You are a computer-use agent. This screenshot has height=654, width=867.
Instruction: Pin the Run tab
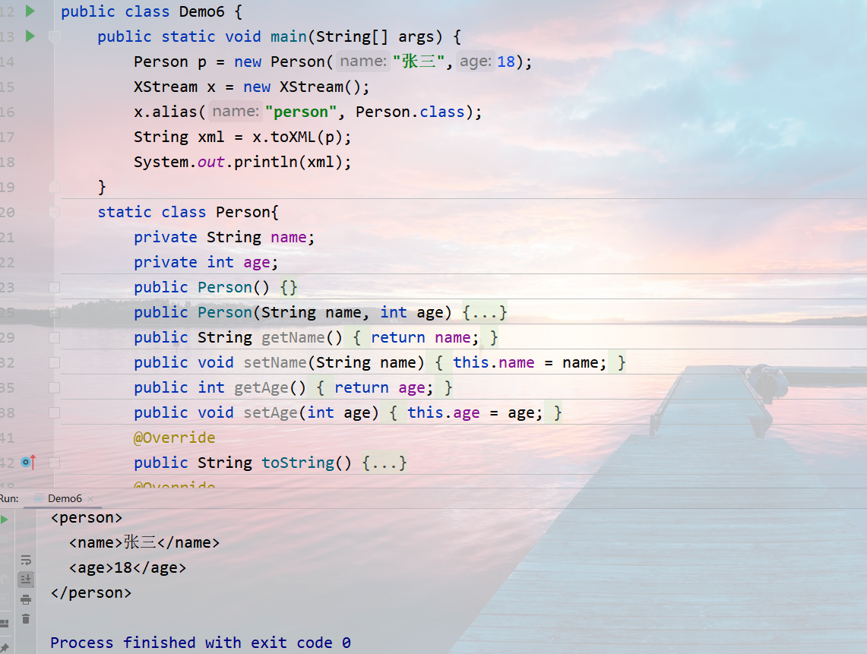[x=5, y=647]
